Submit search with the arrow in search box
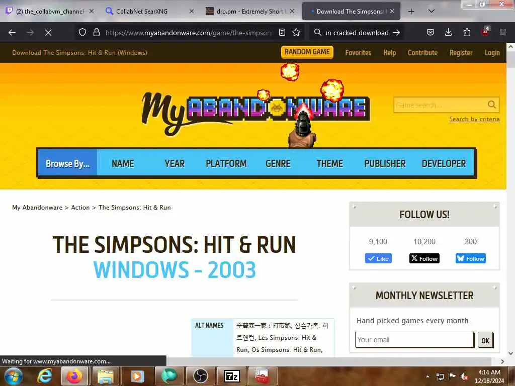 (x=396, y=33)
